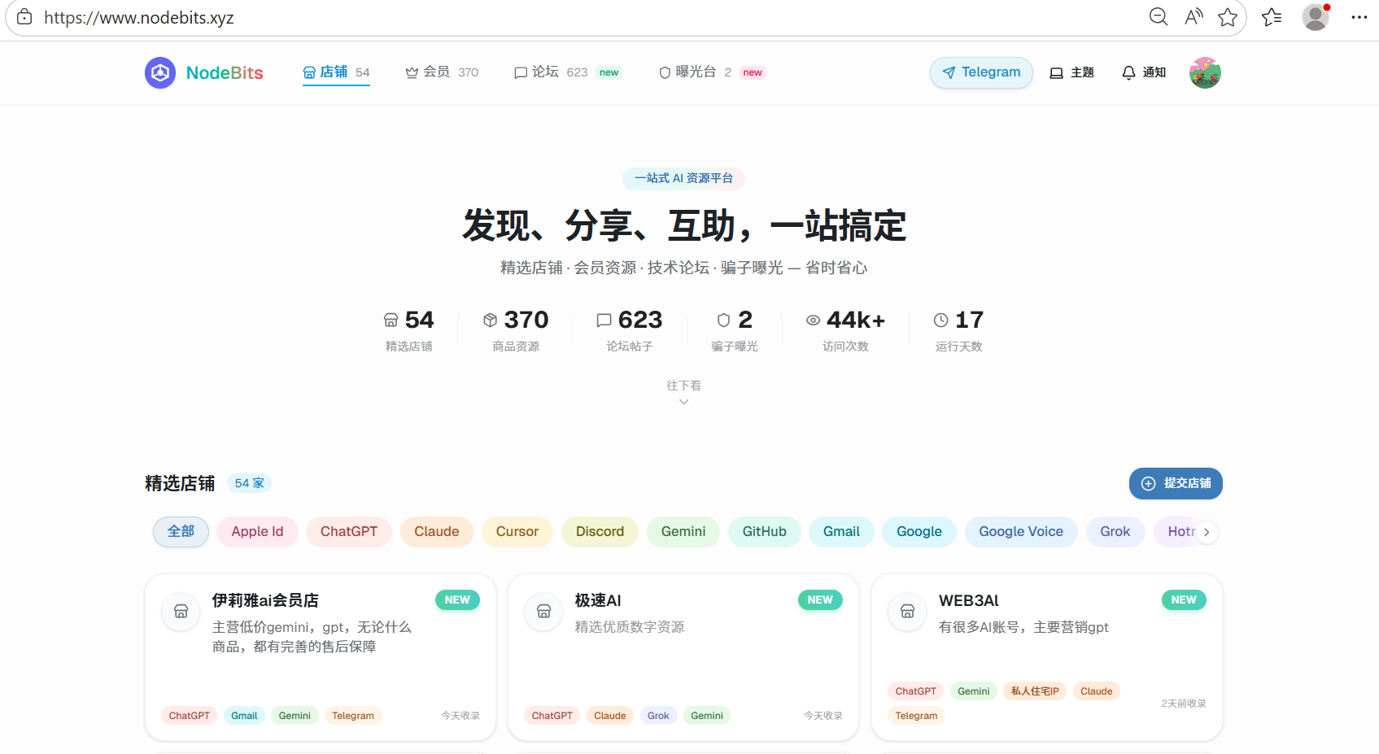Click ChatGPT tag on 伊莉雅ai会员店 card
1379x754 pixels.
pyautogui.click(x=190, y=716)
